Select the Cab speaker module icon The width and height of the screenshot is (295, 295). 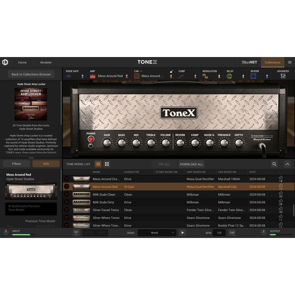(137, 76)
